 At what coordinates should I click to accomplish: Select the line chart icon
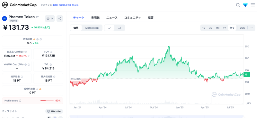pos(110,28)
